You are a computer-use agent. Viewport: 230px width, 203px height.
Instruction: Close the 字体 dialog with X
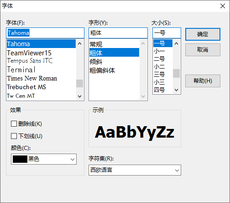coord(223,6)
